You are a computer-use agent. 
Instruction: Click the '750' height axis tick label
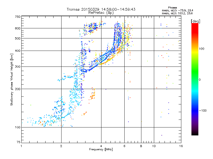click(18, 17)
